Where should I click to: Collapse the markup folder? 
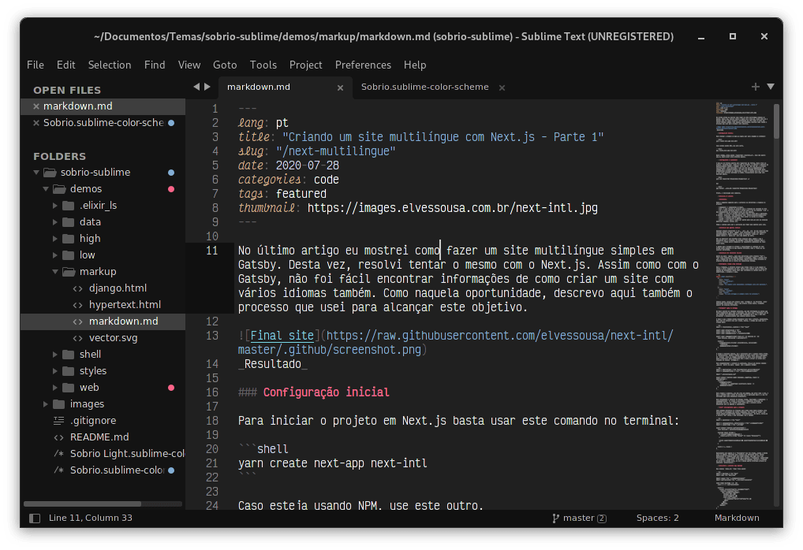55,272
